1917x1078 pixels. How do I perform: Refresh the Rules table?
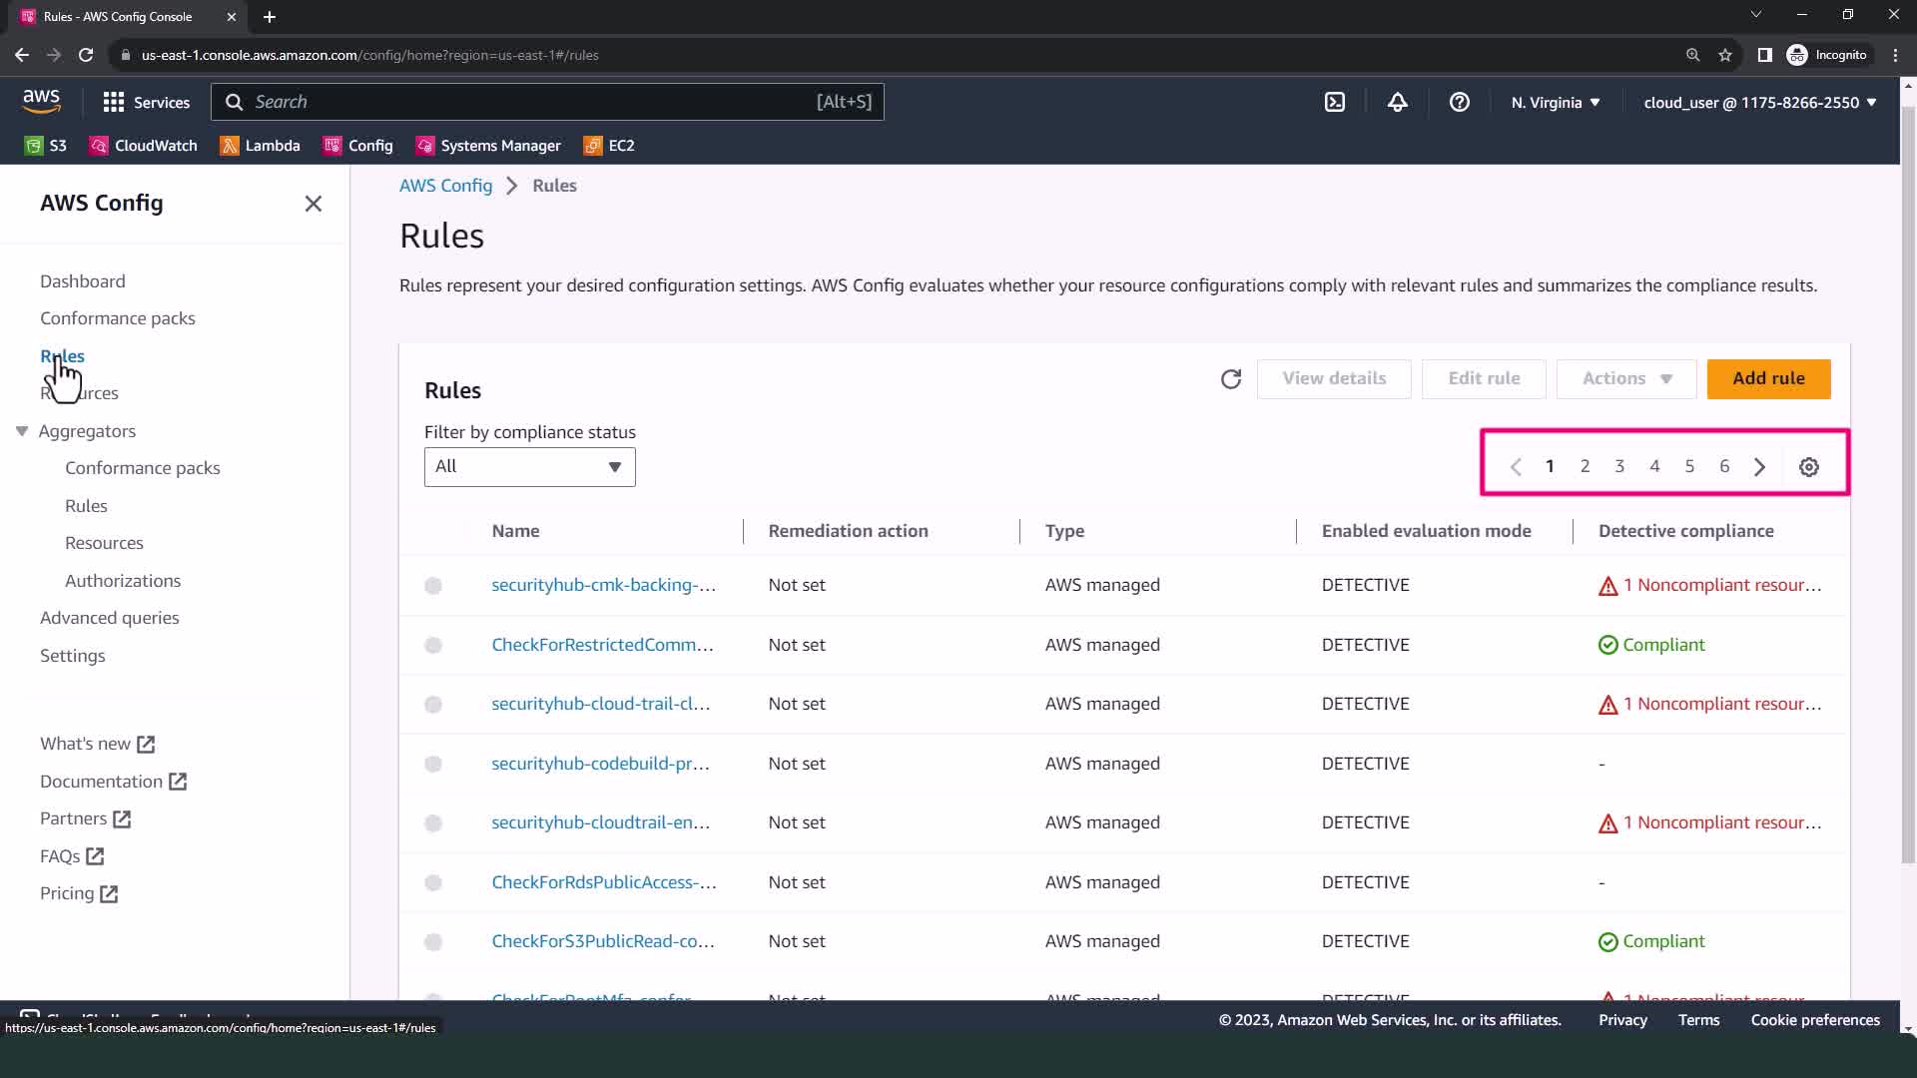(1230, 379)
